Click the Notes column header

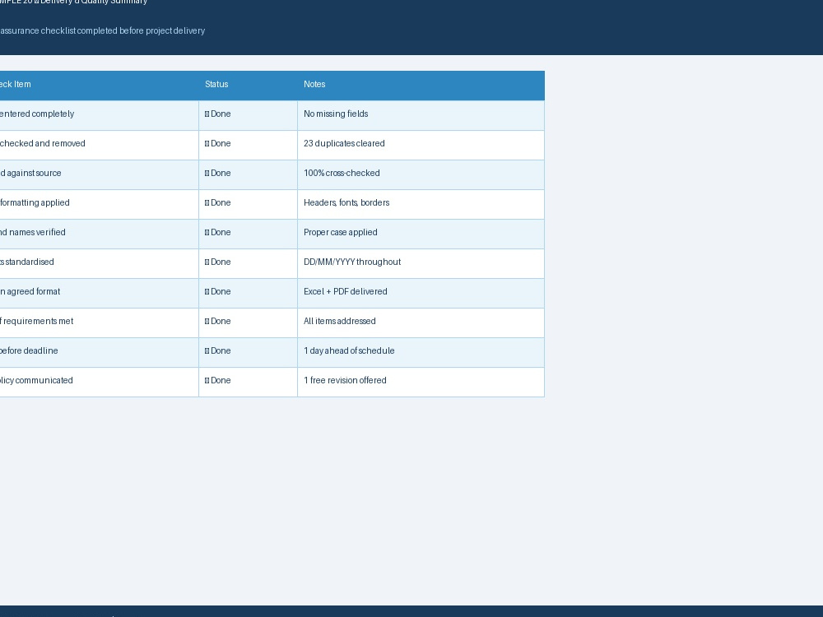421,85
